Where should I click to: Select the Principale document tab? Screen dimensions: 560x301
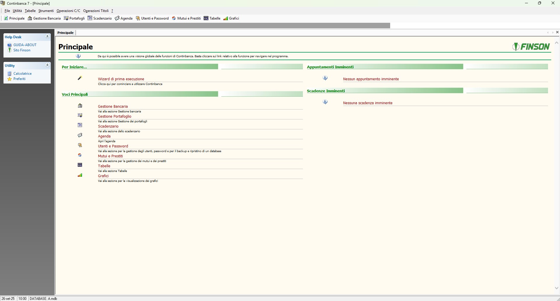(x=65, y=33)
